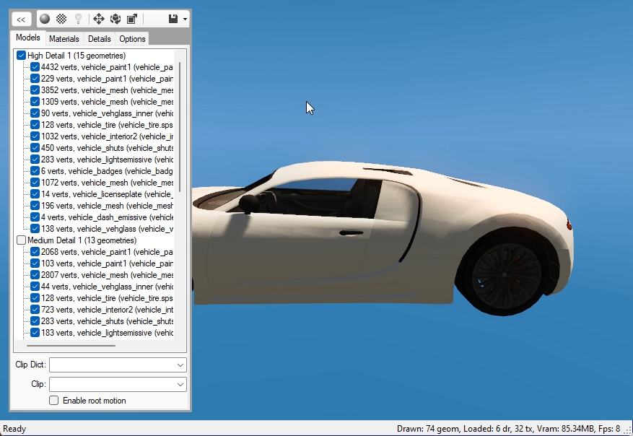The image size is (633, 436).
Task: Click the solid sphere render mode icon
Action: [45, 19]
